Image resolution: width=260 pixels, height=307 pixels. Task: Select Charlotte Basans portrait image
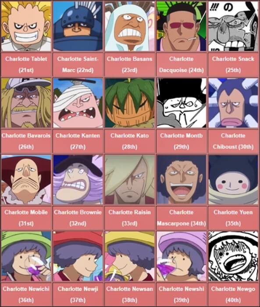click(130, 26)
